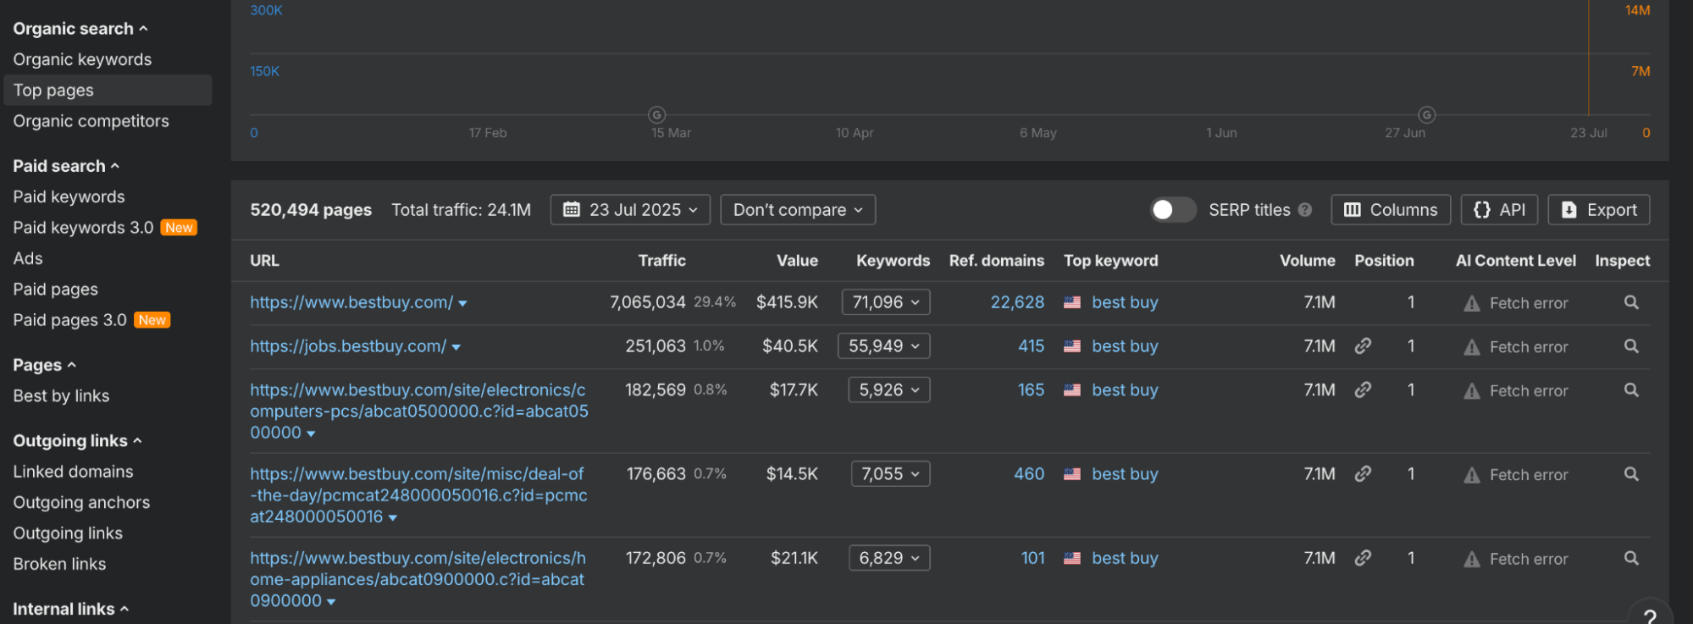Click Google update marker near 27 Jun

point(1427,114)
